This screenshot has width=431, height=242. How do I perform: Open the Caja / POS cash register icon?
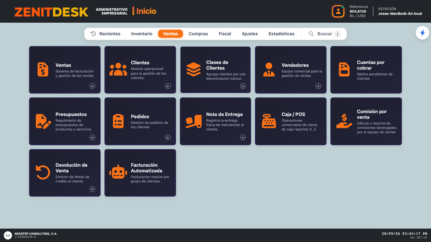(269, 121)
